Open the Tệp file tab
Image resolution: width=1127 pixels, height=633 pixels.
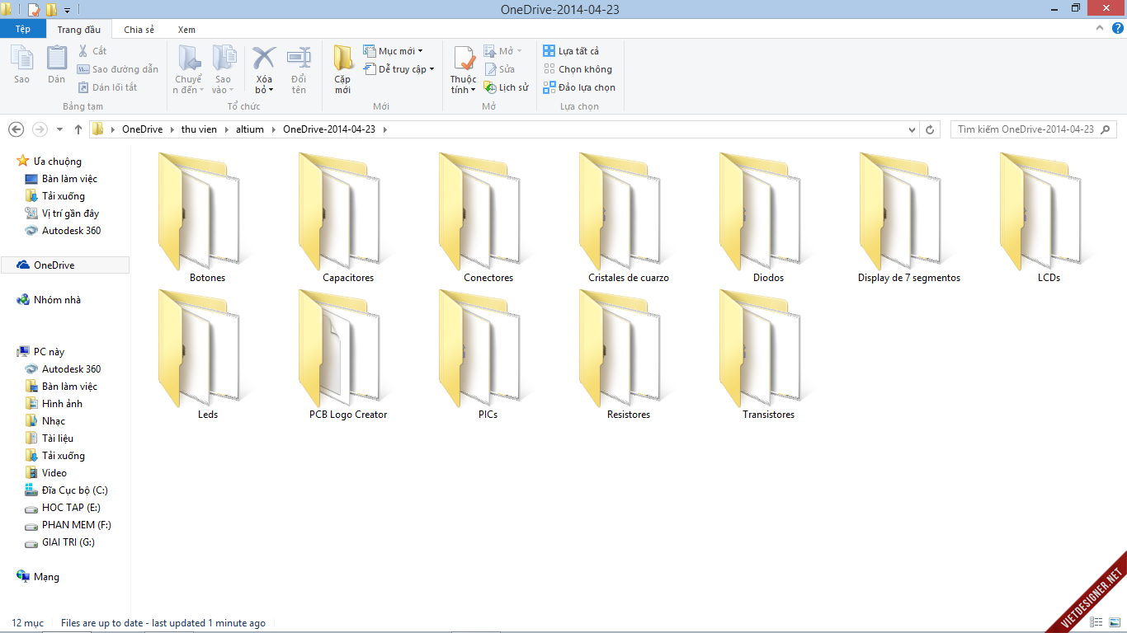pyautogui.click(x=23, y=29)
